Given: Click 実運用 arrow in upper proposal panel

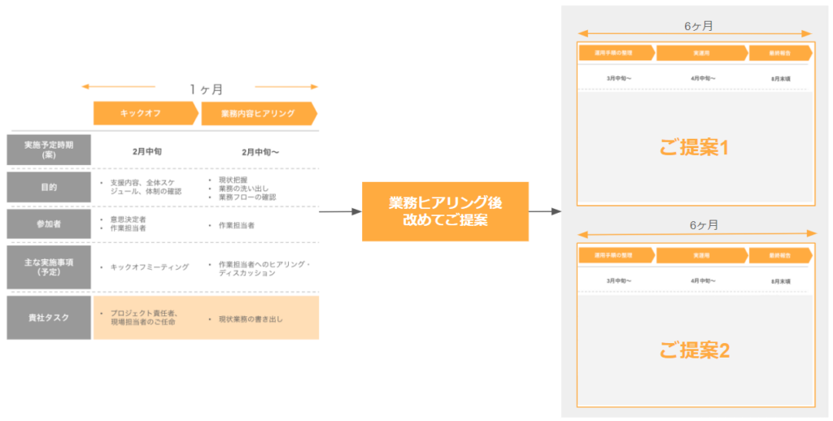Looking at the screenshot, I should coord(701,53).
